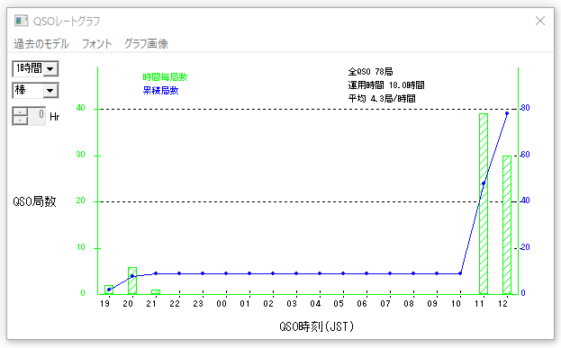Click the x-axis label 23
The height and width of the screenshot is (348, 561).
point(198,304)
